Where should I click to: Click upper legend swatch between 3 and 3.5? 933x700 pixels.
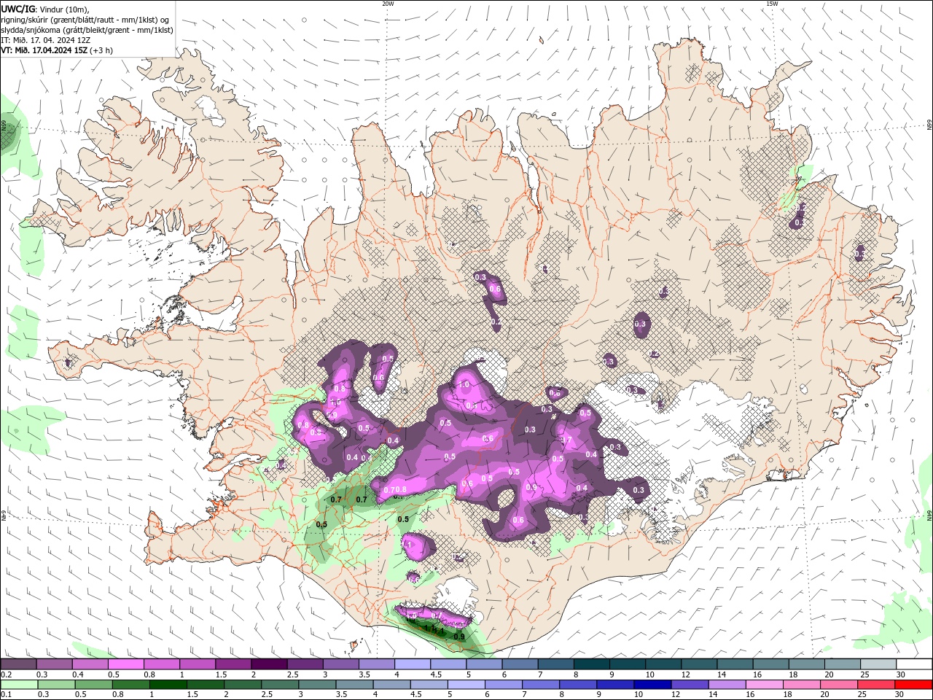[x=340, y=664]
